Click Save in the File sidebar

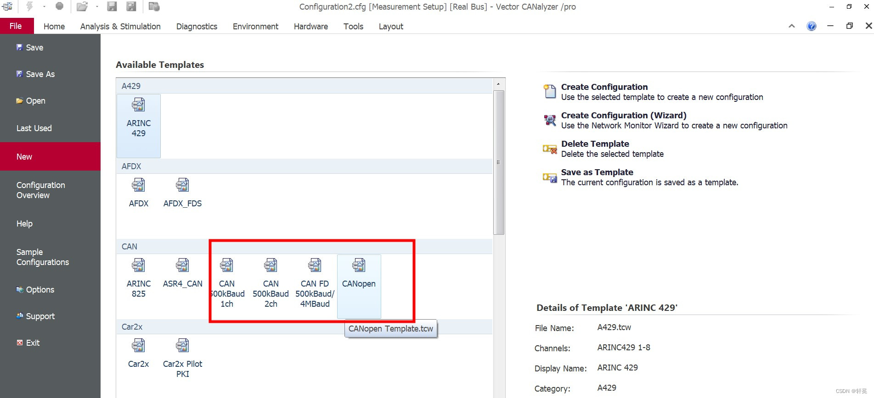(x=30, y=47)
